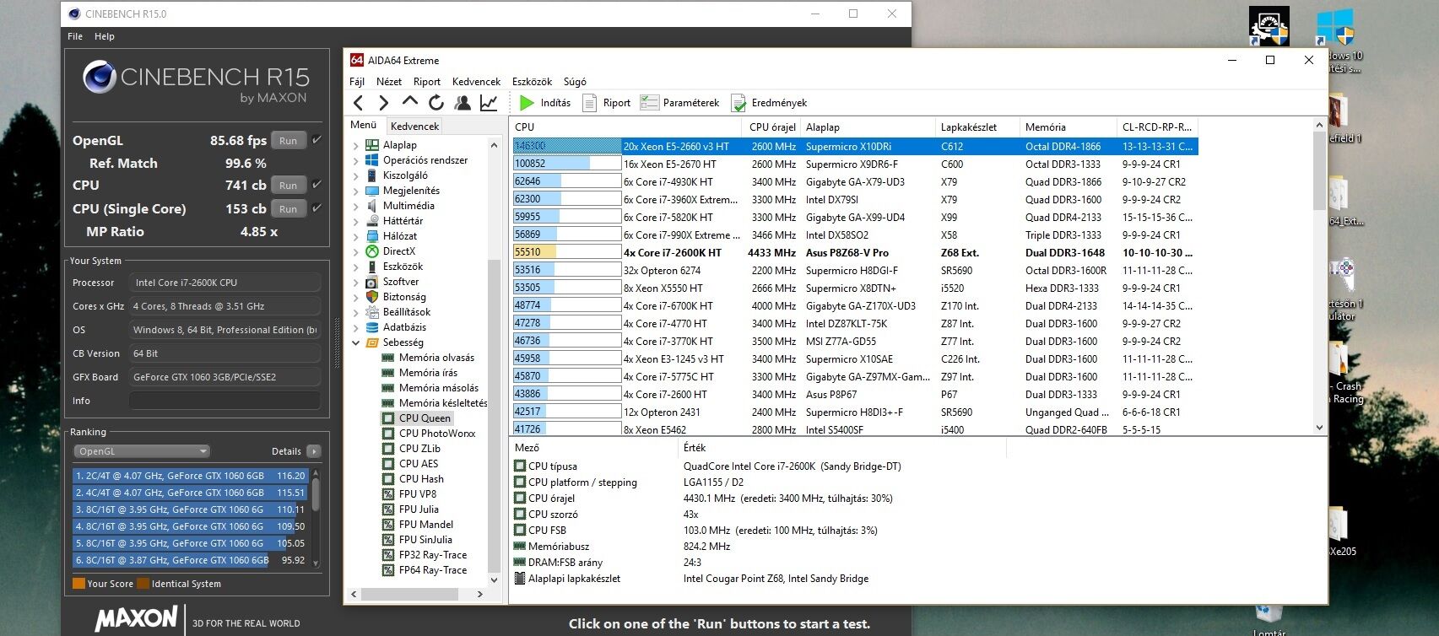The height and width of the screenshot is (636, 1439).
Task: Open Paraméterek settings
Action: (x=680, y=103)
